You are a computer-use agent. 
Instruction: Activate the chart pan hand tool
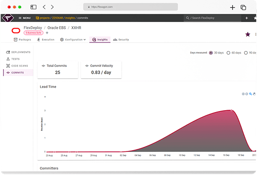[254, 94]
